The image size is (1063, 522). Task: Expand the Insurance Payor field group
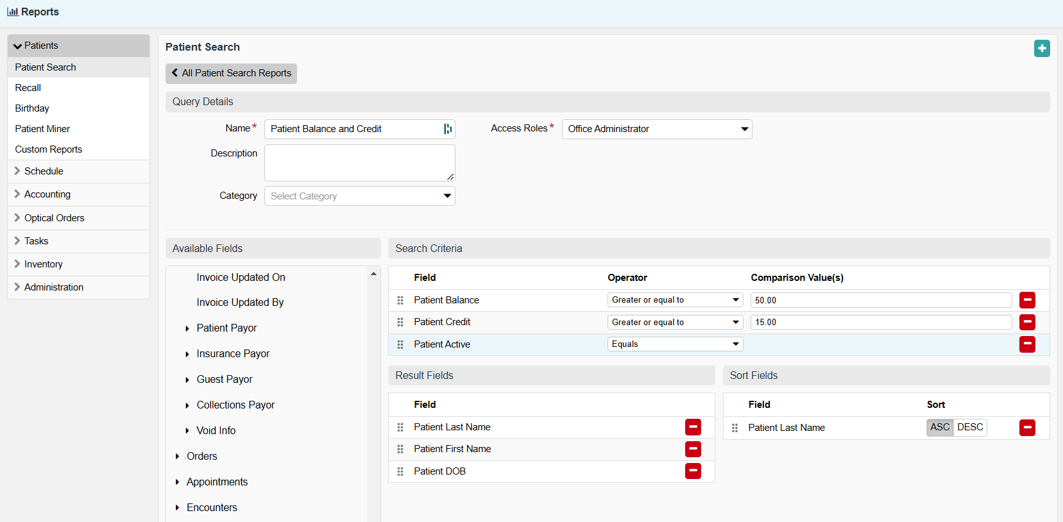(187, 354)
